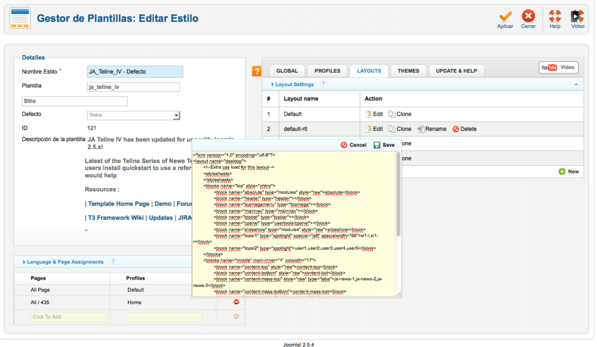Click the Joomla! 2.5.4 footer text

coord(298,345)
